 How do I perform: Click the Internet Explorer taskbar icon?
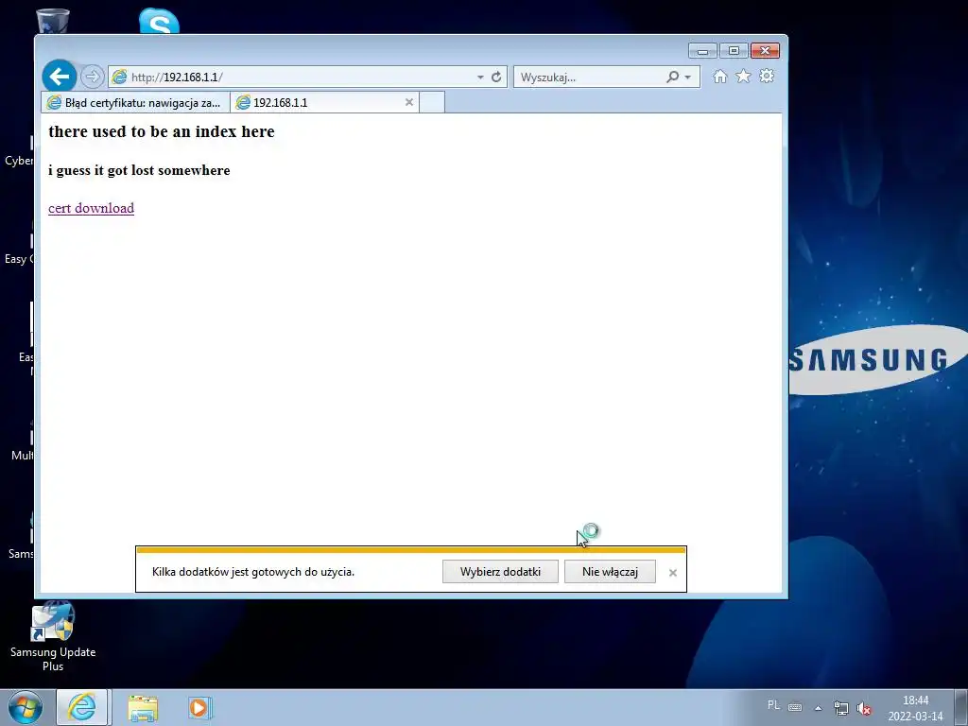(x=83, y=707)
